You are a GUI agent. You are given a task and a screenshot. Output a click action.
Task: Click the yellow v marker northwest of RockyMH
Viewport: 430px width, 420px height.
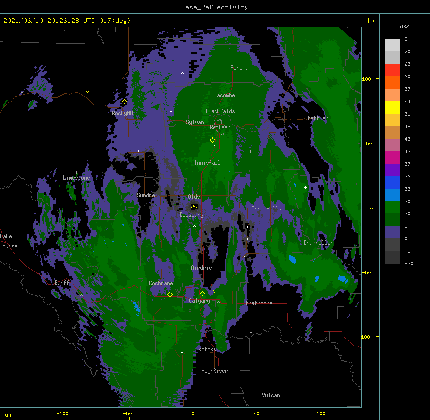coord(87,92)
